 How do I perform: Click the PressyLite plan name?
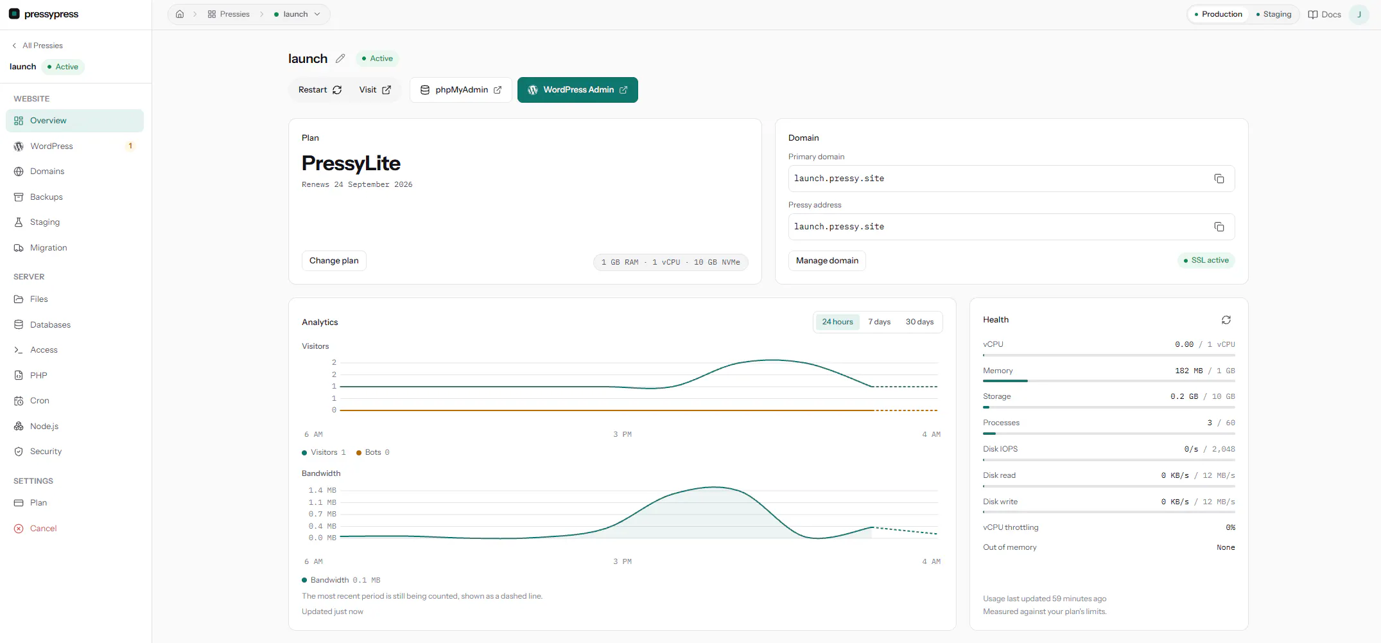351,163
